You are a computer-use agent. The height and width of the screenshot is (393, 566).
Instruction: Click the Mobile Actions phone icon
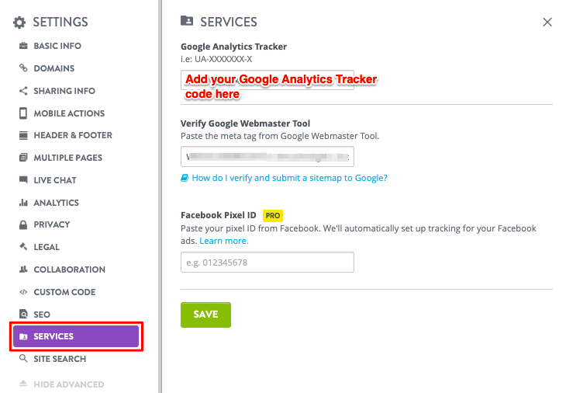click(x=23, y=113)
